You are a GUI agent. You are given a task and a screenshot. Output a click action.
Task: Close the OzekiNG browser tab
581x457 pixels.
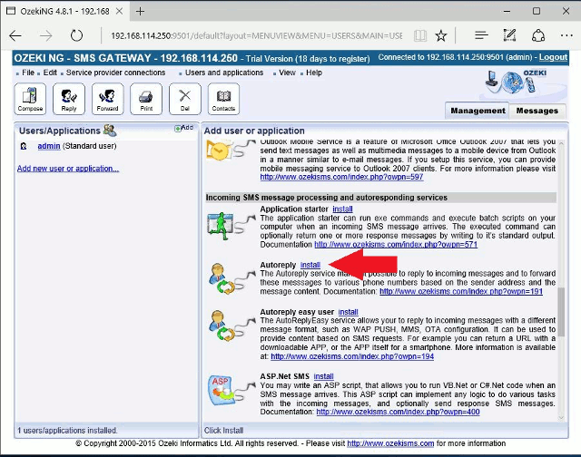119,12
